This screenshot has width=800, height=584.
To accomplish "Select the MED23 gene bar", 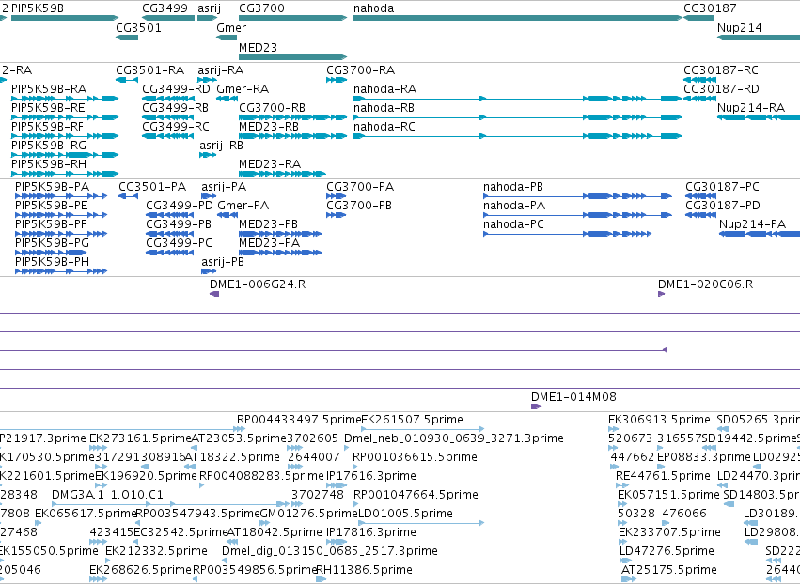I will [x=293, y=56].
